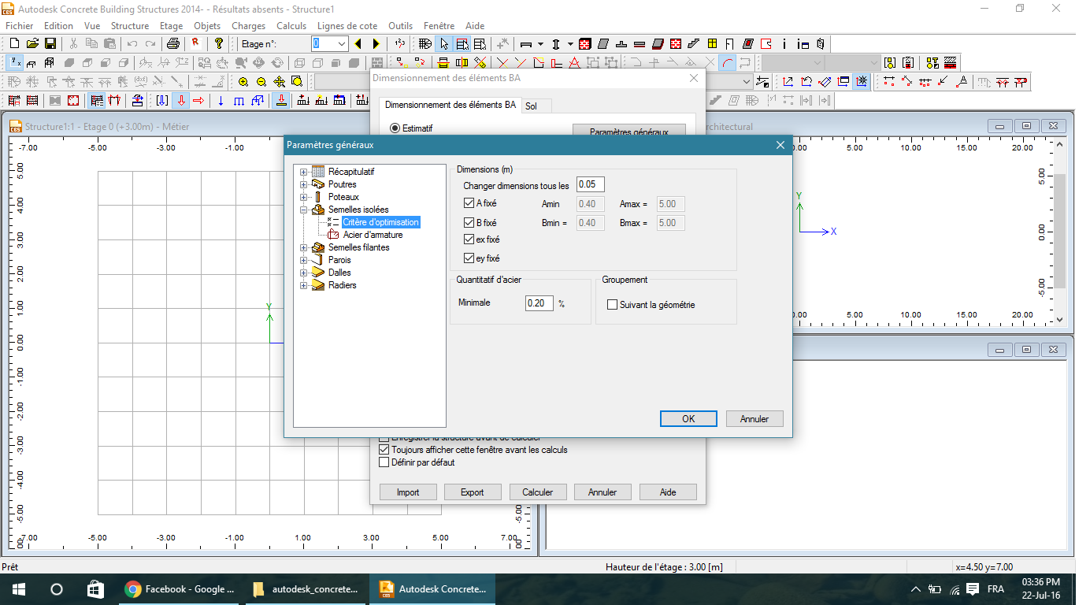Check the 'Définir par défaut' checkbox
1090x605 pixels.
tap(384, 462)
